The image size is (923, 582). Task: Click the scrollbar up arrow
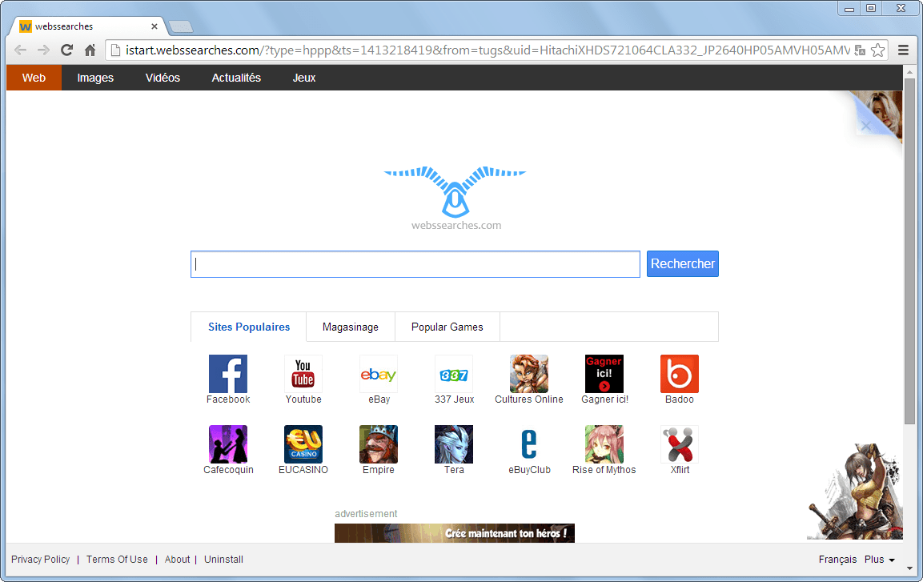click(909, 72)
